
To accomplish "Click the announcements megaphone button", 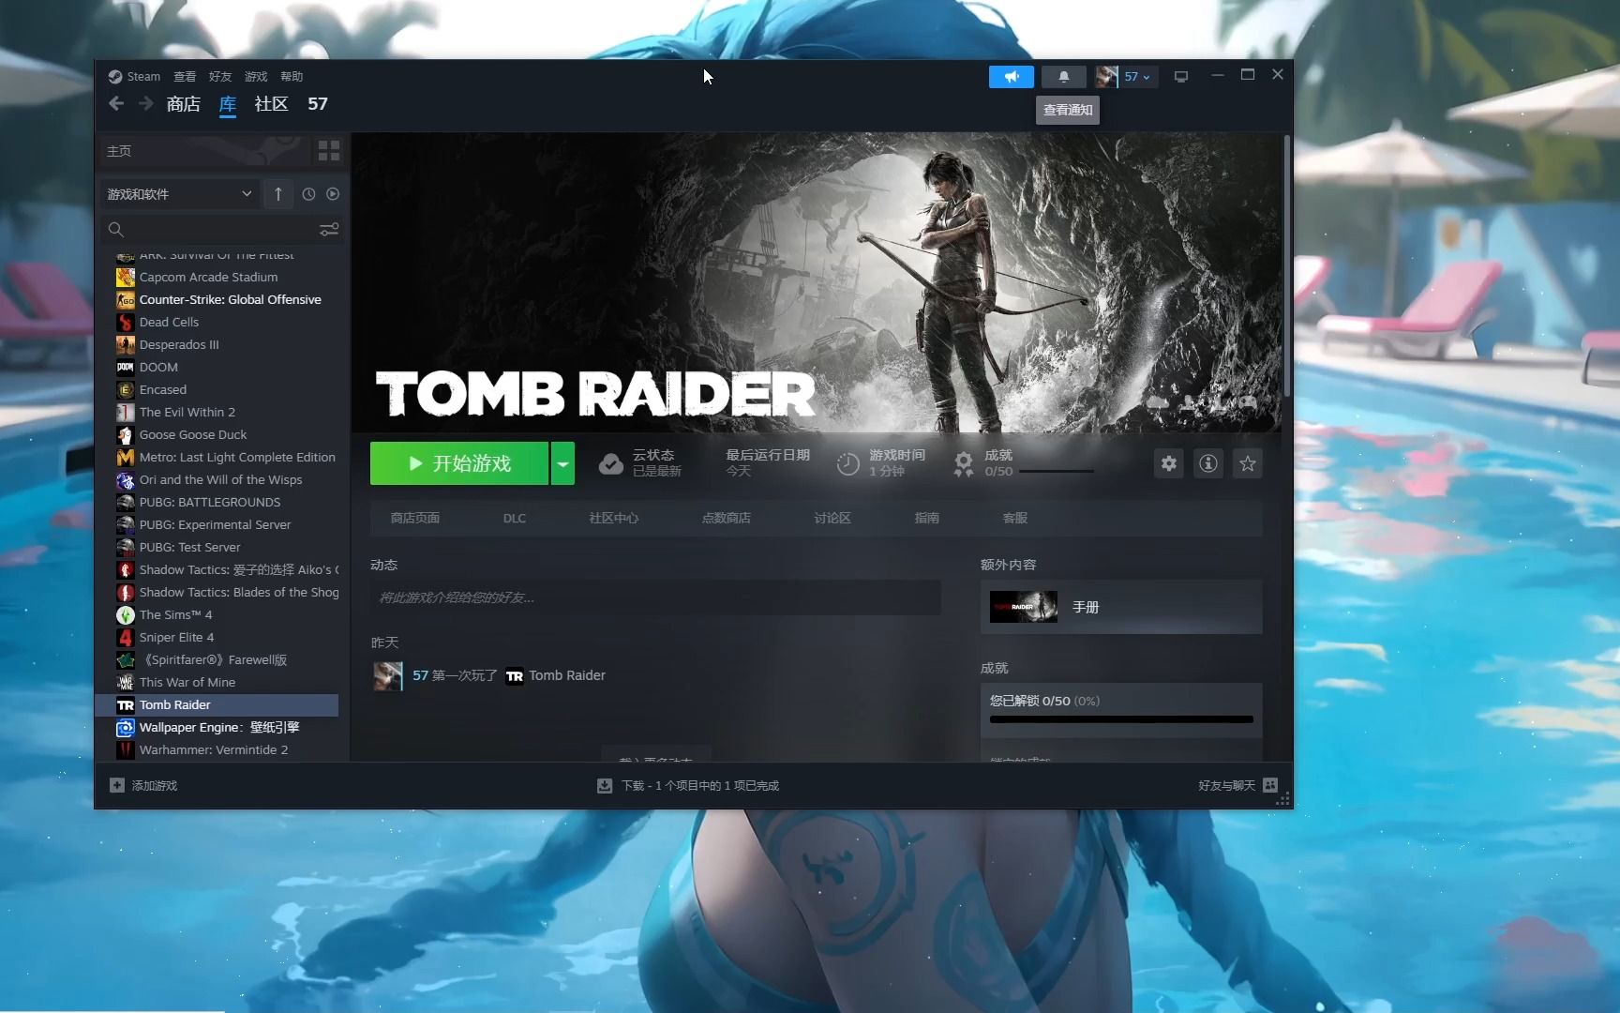I will coord(1011,77).
